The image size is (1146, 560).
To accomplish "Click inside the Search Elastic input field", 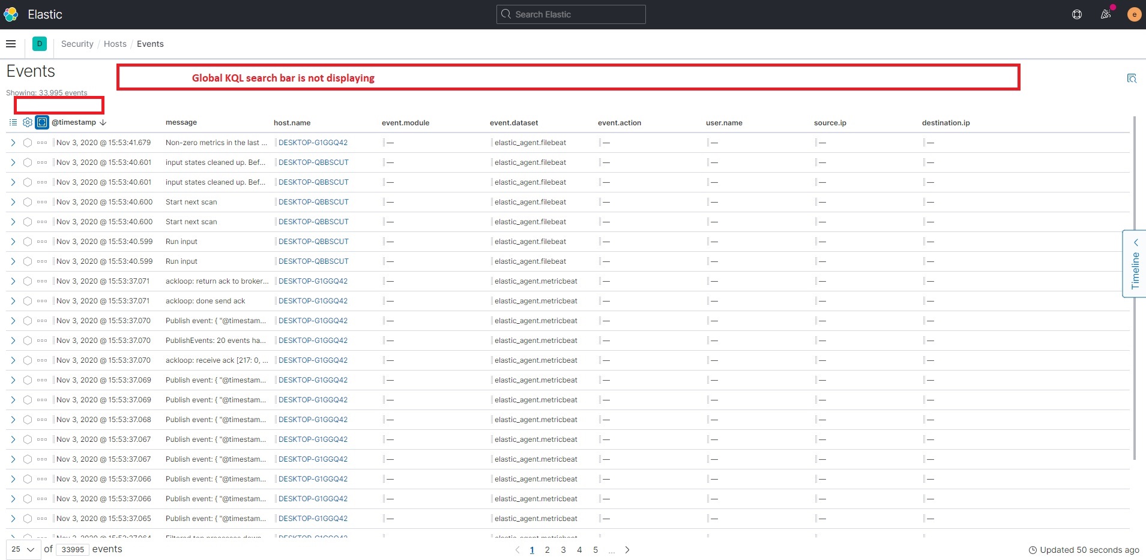I will (x=570, y=14).
